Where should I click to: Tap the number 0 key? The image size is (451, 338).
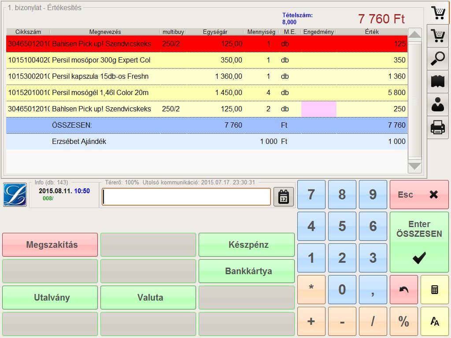point(342,290)
